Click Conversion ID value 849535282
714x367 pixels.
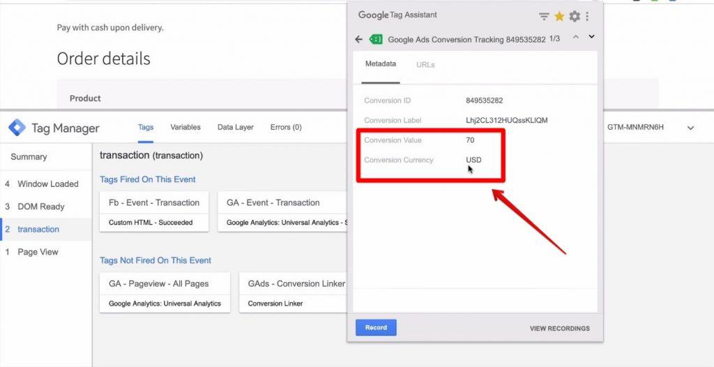484,100
